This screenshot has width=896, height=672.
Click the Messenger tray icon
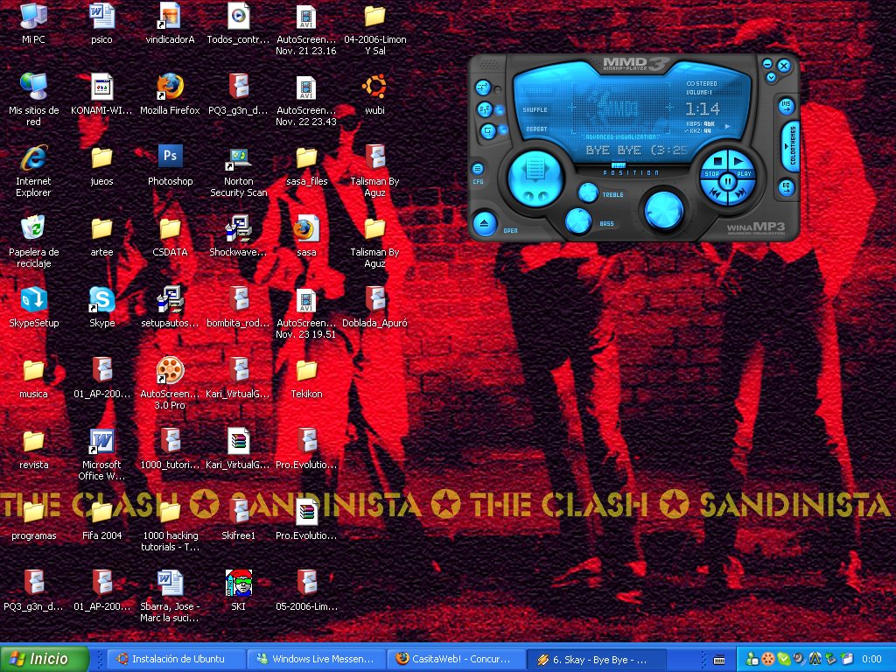pos(752,659)
